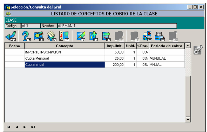The width and height of the screenshot is (207, 132).
Task: Click the 25,00 unit amount cell
Action: (115, 58)
